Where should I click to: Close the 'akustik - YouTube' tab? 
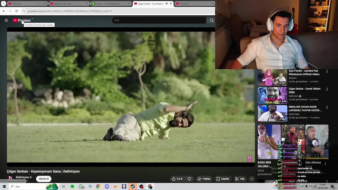(87, 4)
